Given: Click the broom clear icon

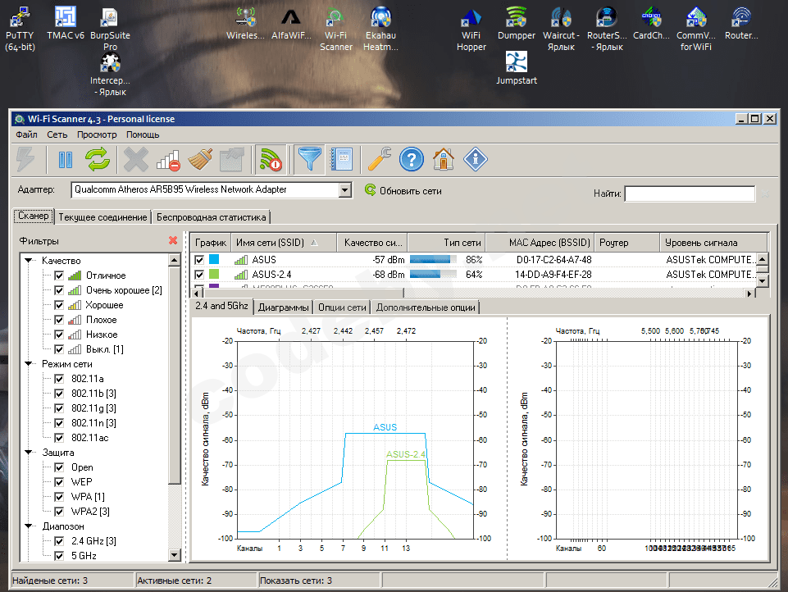Looking at the screenshot, I should coord(202,159).
